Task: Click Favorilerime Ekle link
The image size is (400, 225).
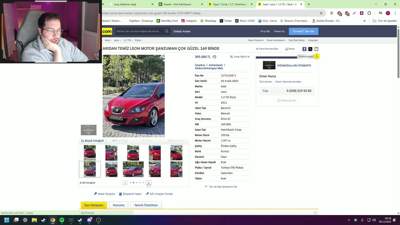Action: click(x=267, y=49)
